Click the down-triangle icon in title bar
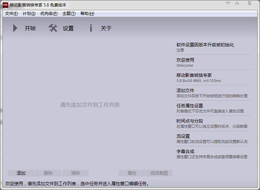The height and width of the screenshot is (190, 260). pos(228,3)
